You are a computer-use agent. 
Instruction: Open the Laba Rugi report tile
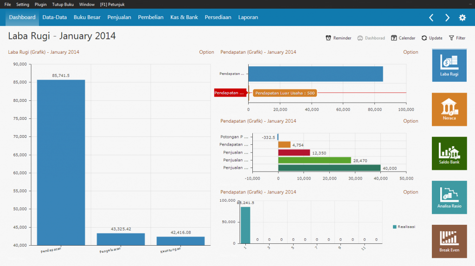pyautogui.click(x=449, y=65)
